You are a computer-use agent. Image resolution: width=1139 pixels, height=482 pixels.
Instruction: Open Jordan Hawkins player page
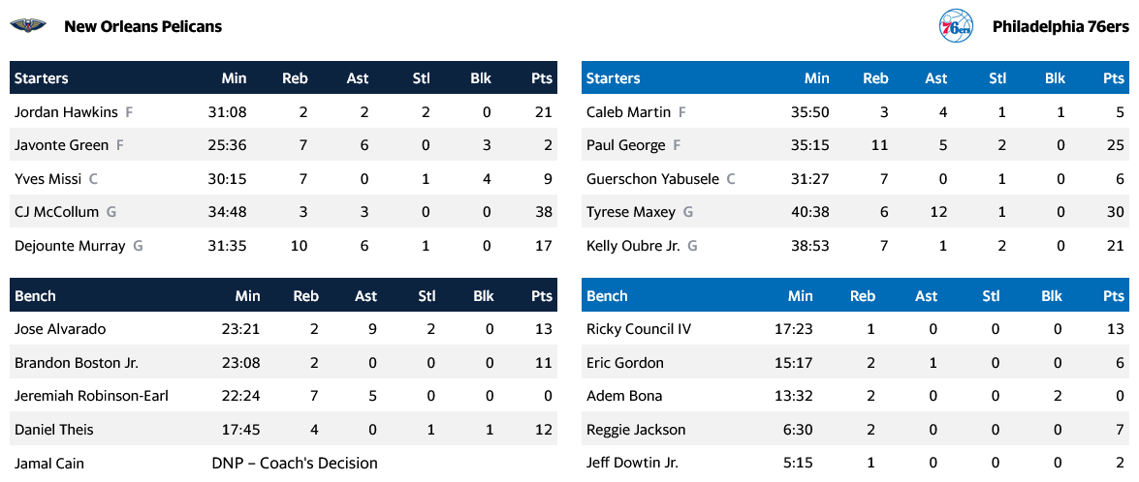point(66,112)
